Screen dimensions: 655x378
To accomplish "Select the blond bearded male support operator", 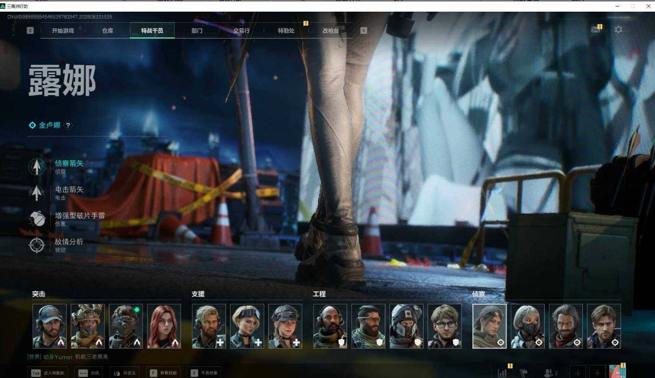I will point(209,326).
